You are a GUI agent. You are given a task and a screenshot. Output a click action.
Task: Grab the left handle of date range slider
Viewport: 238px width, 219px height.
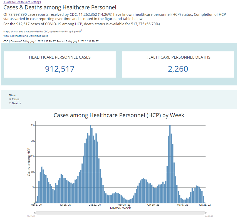pos(34,213)
